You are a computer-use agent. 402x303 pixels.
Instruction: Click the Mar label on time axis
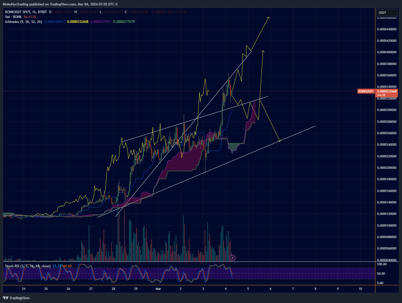[x=158, y=289]
